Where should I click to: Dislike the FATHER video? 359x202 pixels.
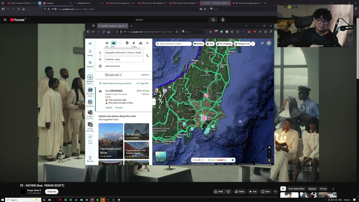[228, 192]
